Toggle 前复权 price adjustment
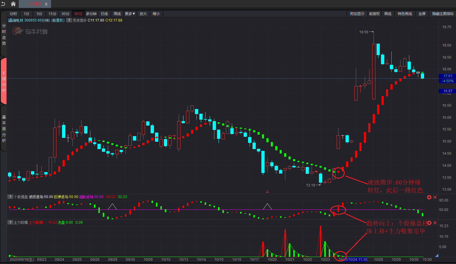The width and height of the screenshot is (456, 264). [x=374, y=14]
